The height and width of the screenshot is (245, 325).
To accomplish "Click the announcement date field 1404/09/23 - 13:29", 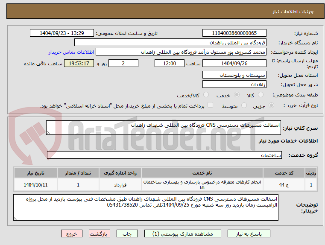I will [x=62, y=33].
